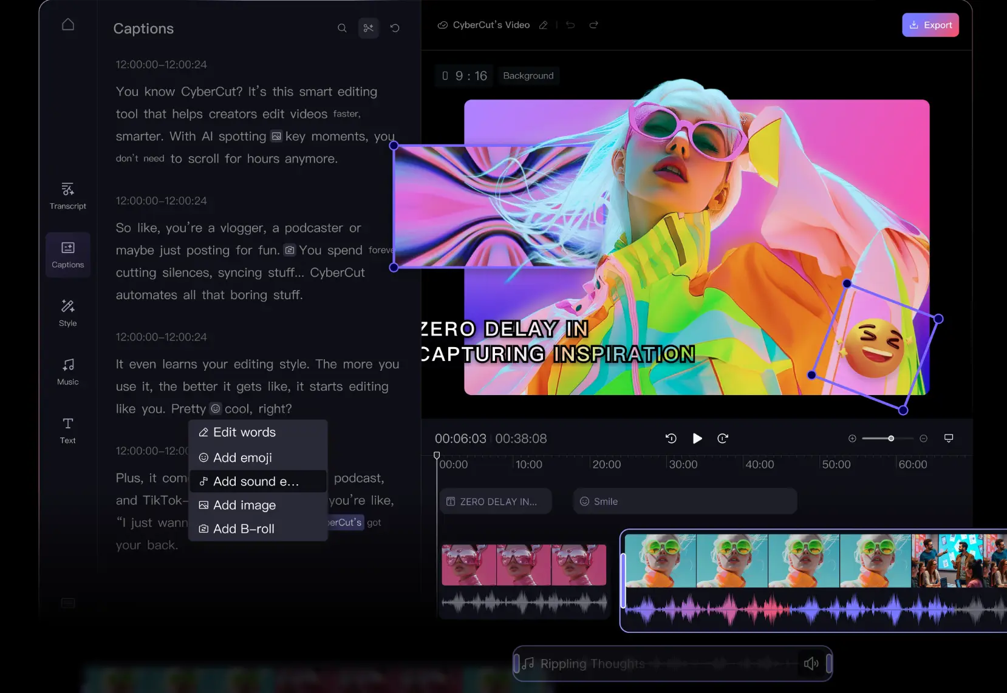Play the video with the play button
The width and height of the screenshot is (1007, 693).
click(x=697, y=438)
